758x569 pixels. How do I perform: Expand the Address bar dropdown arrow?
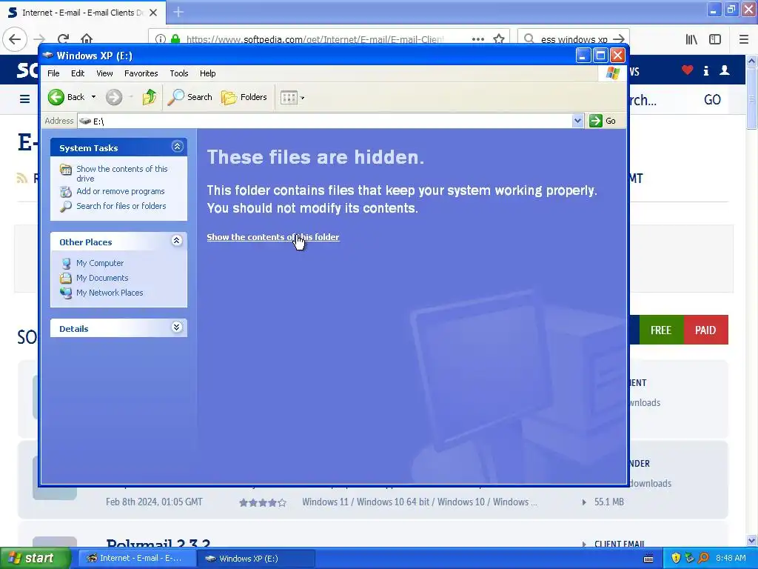(x=577, y=121)
